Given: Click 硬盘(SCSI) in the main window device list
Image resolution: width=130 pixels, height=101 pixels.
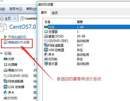Looking at the screenshot, I should (x=15, y=70).
